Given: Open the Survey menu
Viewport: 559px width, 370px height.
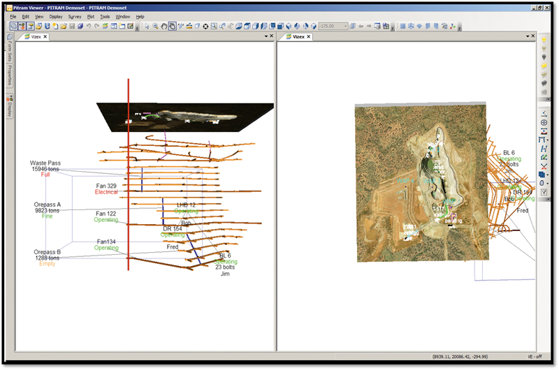Looking at the screenshot, I should tap(75, 16).
